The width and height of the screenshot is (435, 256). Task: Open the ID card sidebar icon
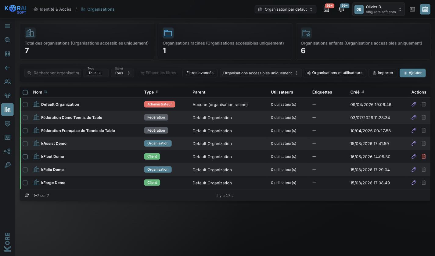(8, 137)
